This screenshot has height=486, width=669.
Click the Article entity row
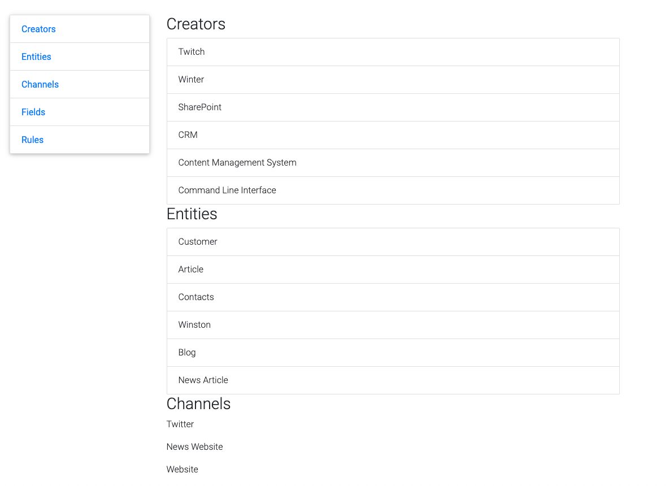(393, 270)
